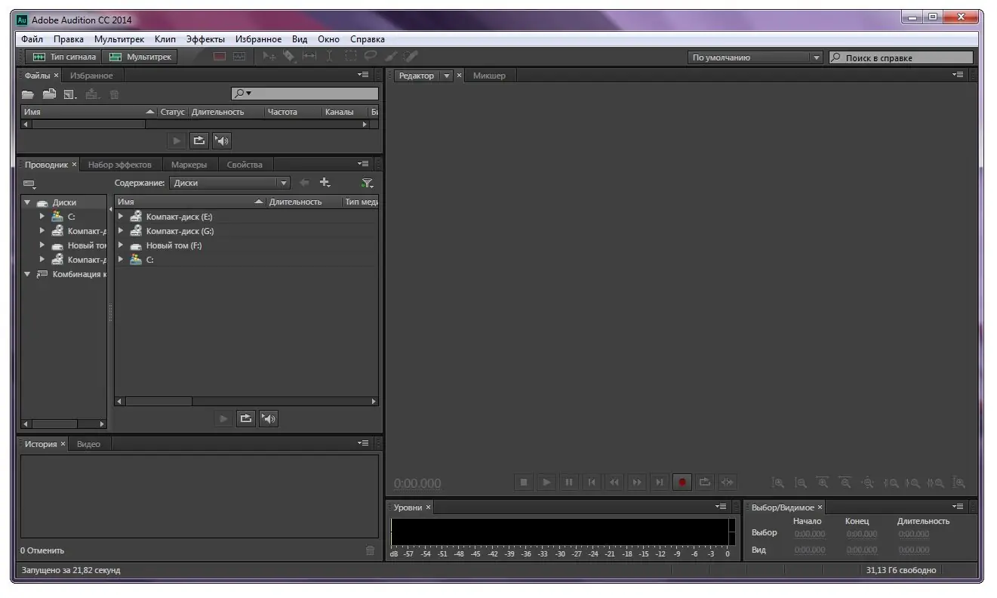The width and height of the screenshot is (997, 598).
Task: Click the fast forward button in the editor transport
Action: tap(637, 482)
